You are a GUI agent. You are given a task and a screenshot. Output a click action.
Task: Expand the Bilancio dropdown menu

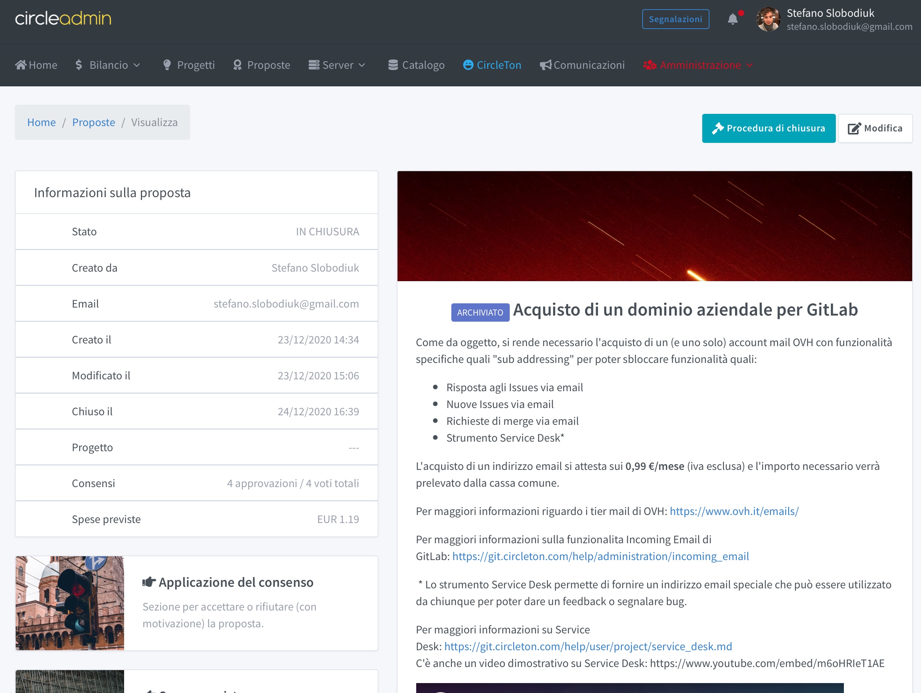pos(108,65)
